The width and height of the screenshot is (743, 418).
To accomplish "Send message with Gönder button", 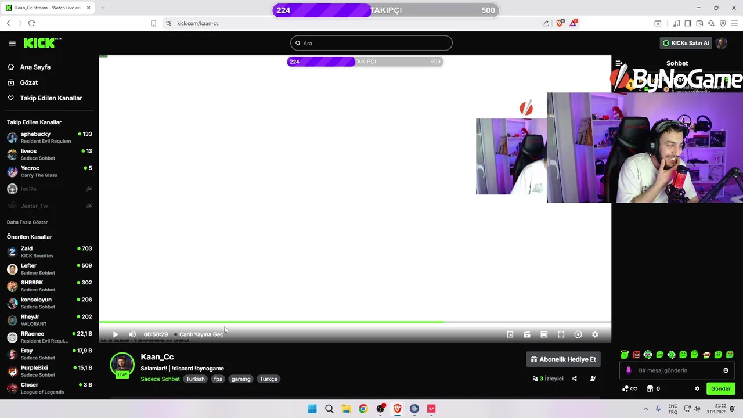I will [x=720, y=389].
